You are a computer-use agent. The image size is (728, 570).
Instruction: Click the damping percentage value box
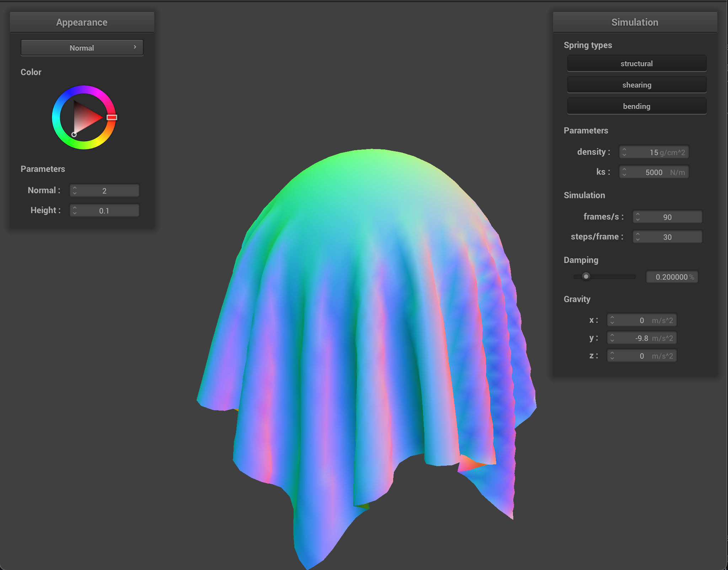click(671, 277)
